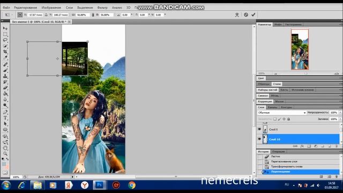Open the blend mode dropdown Обычные

[x=282, y=113]
